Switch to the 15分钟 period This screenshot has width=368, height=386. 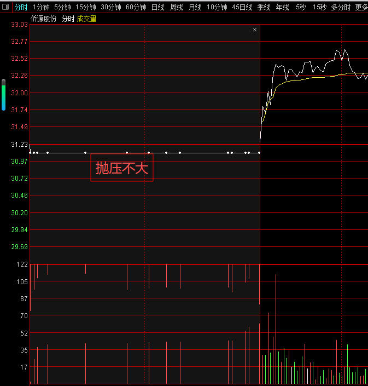click(x=86, y=7)
